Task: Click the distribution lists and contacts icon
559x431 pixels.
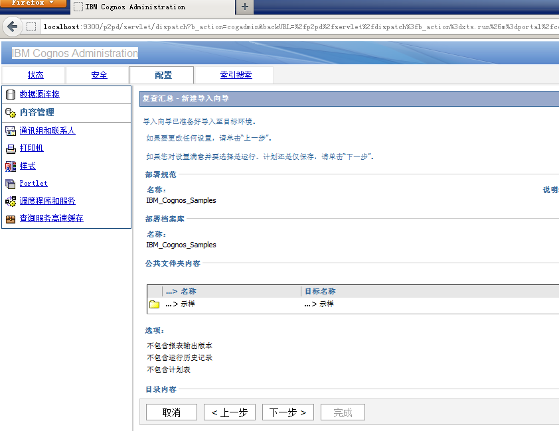Action: click(11, 131)
